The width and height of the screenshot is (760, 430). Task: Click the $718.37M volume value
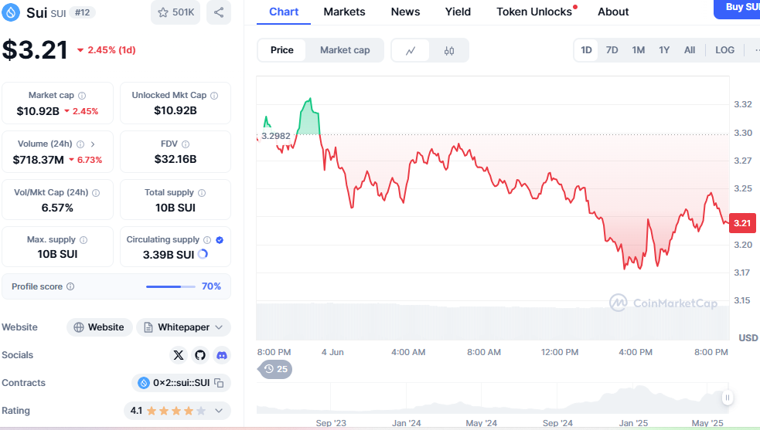point(39,160)
